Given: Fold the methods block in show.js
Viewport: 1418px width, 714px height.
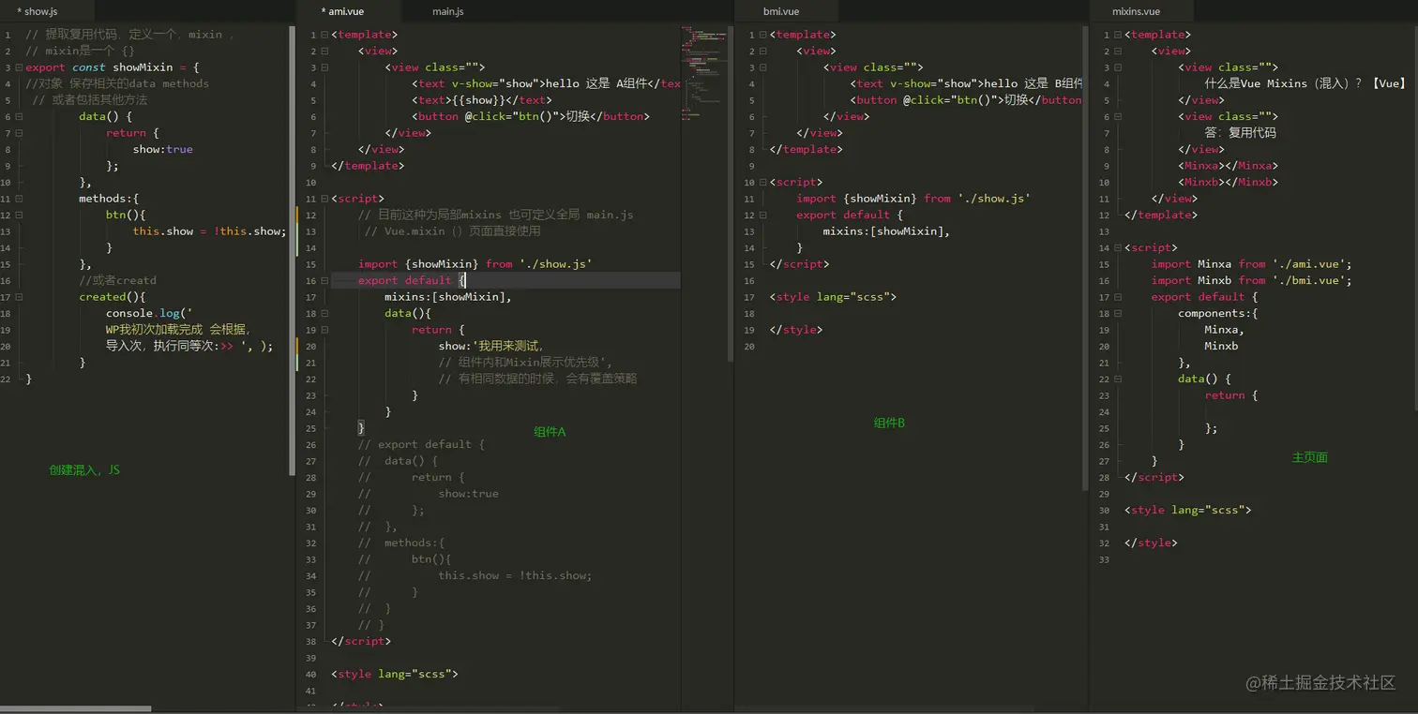Looking at the screenshot, I should click(19, 199).
